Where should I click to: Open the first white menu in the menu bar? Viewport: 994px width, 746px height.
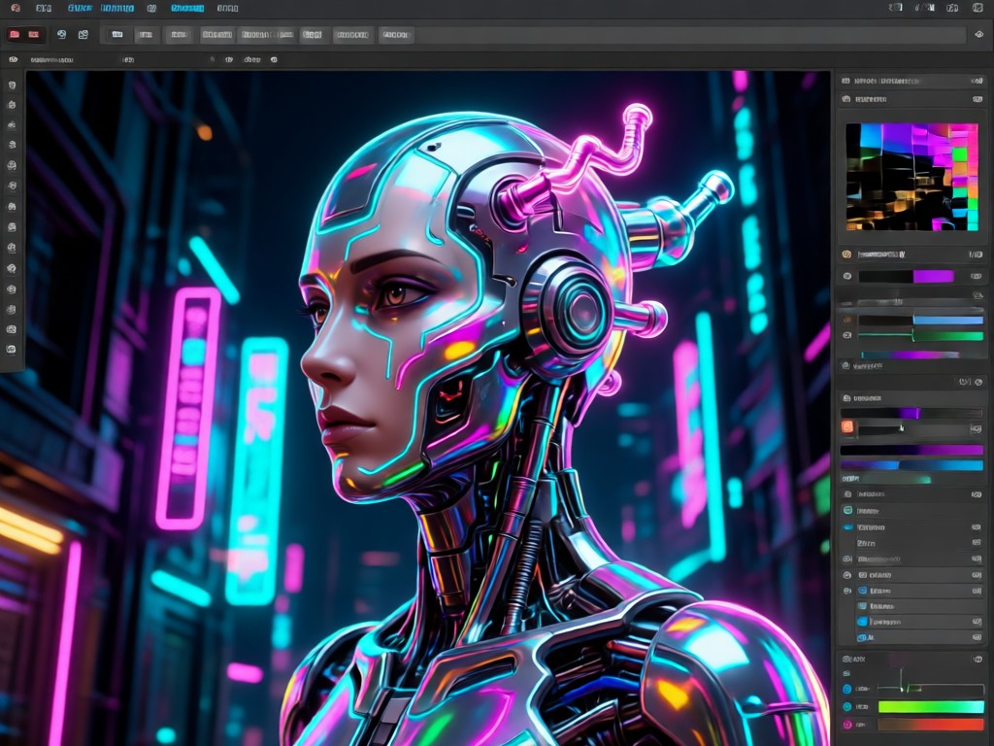coord(43,8)
